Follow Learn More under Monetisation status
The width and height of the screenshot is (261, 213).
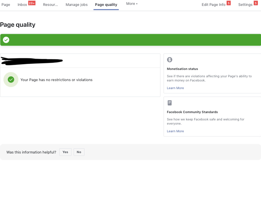click(175, 88)
